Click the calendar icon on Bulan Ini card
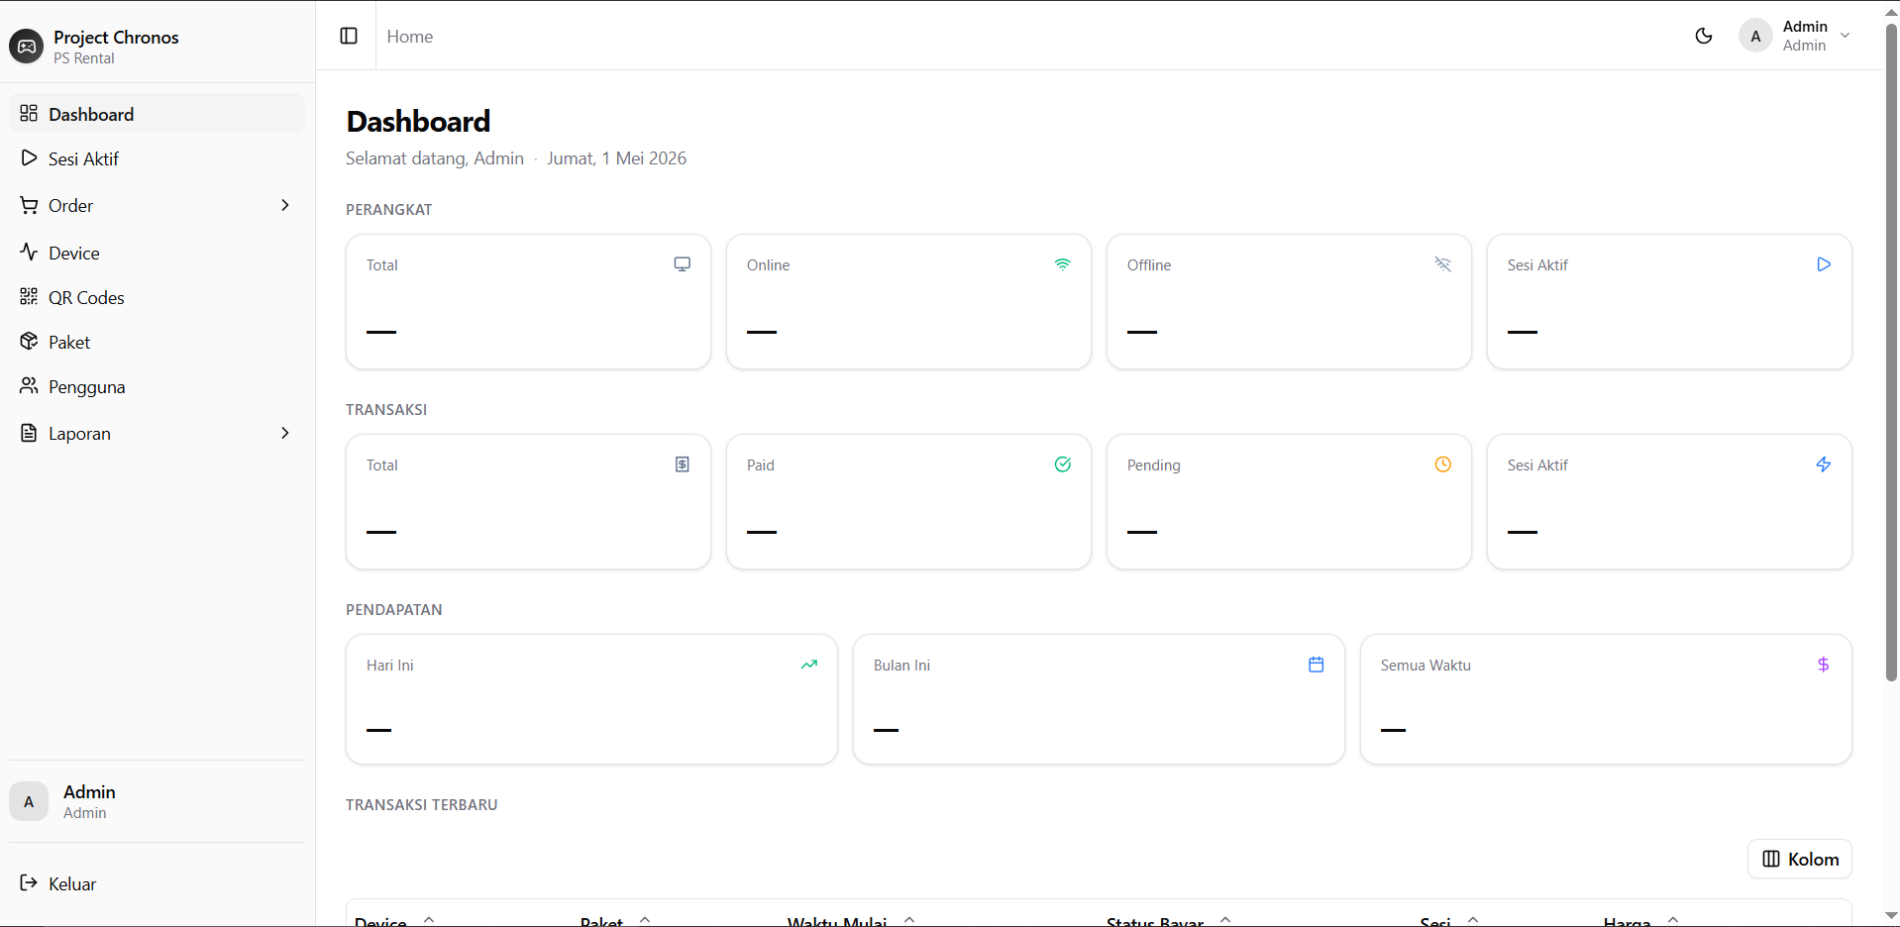The width and height of the screenshot is (1900, 927). click(x=1317, y=665)
